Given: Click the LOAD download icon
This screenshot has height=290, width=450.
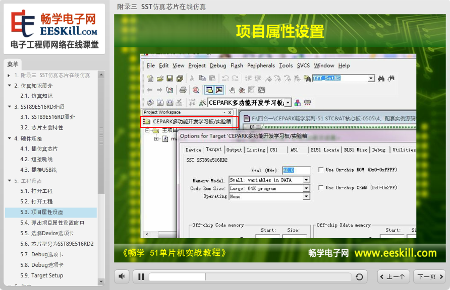Looking at the screenshot, I should pos(192,103).
